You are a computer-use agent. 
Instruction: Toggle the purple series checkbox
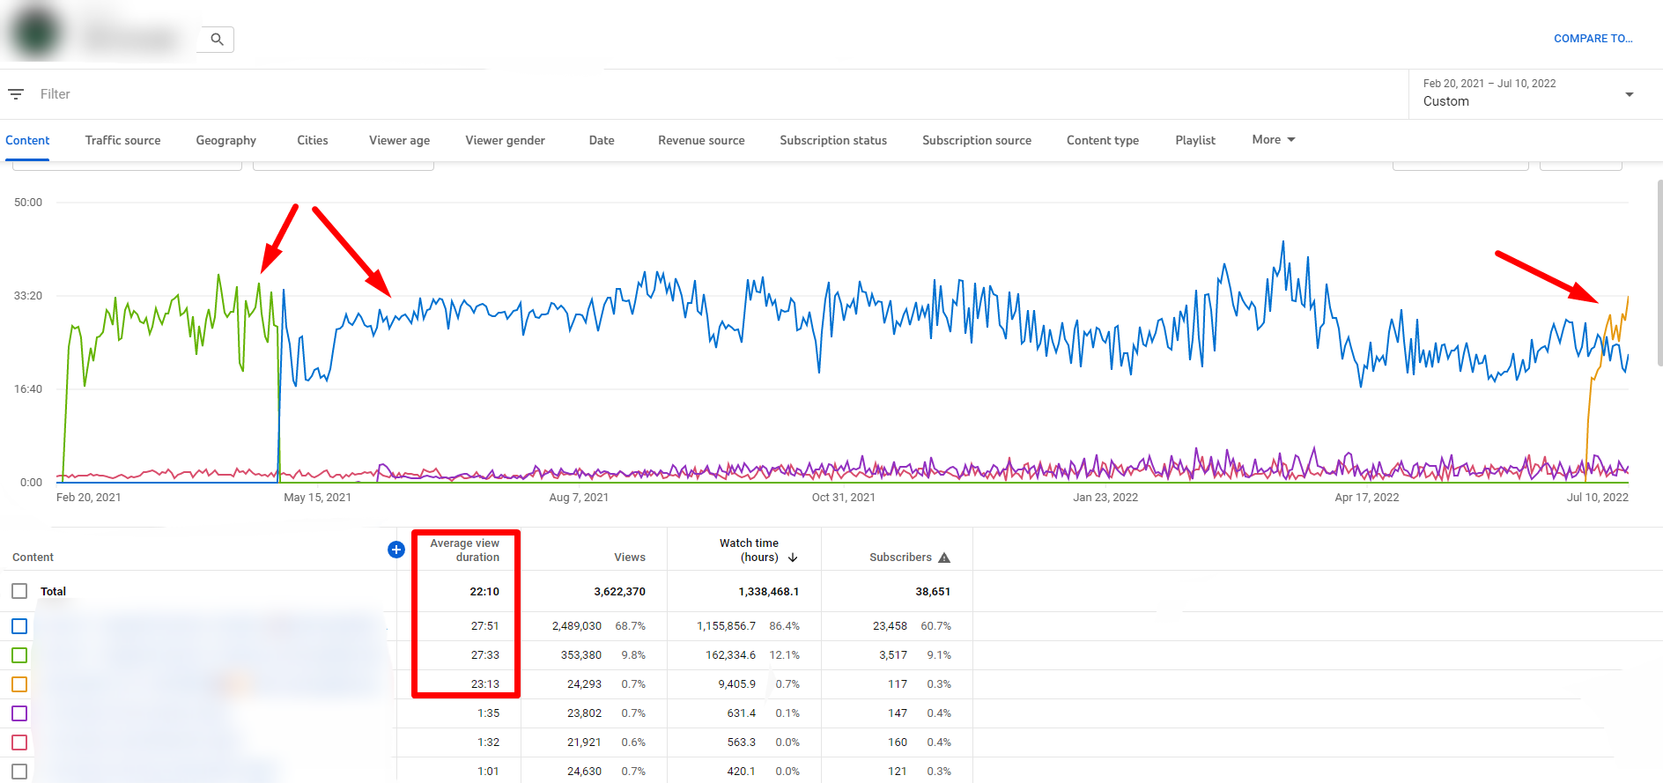click(19, 713)
